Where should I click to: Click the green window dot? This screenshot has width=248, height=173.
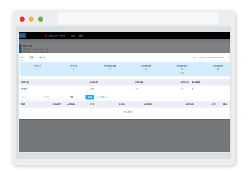tap(41, 19)
